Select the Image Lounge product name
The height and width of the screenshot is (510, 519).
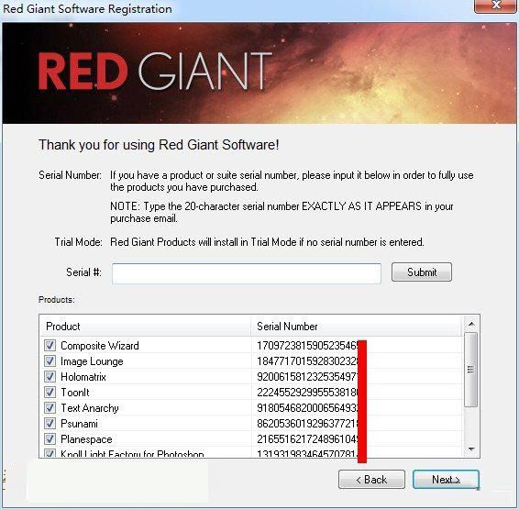[92, 361]
